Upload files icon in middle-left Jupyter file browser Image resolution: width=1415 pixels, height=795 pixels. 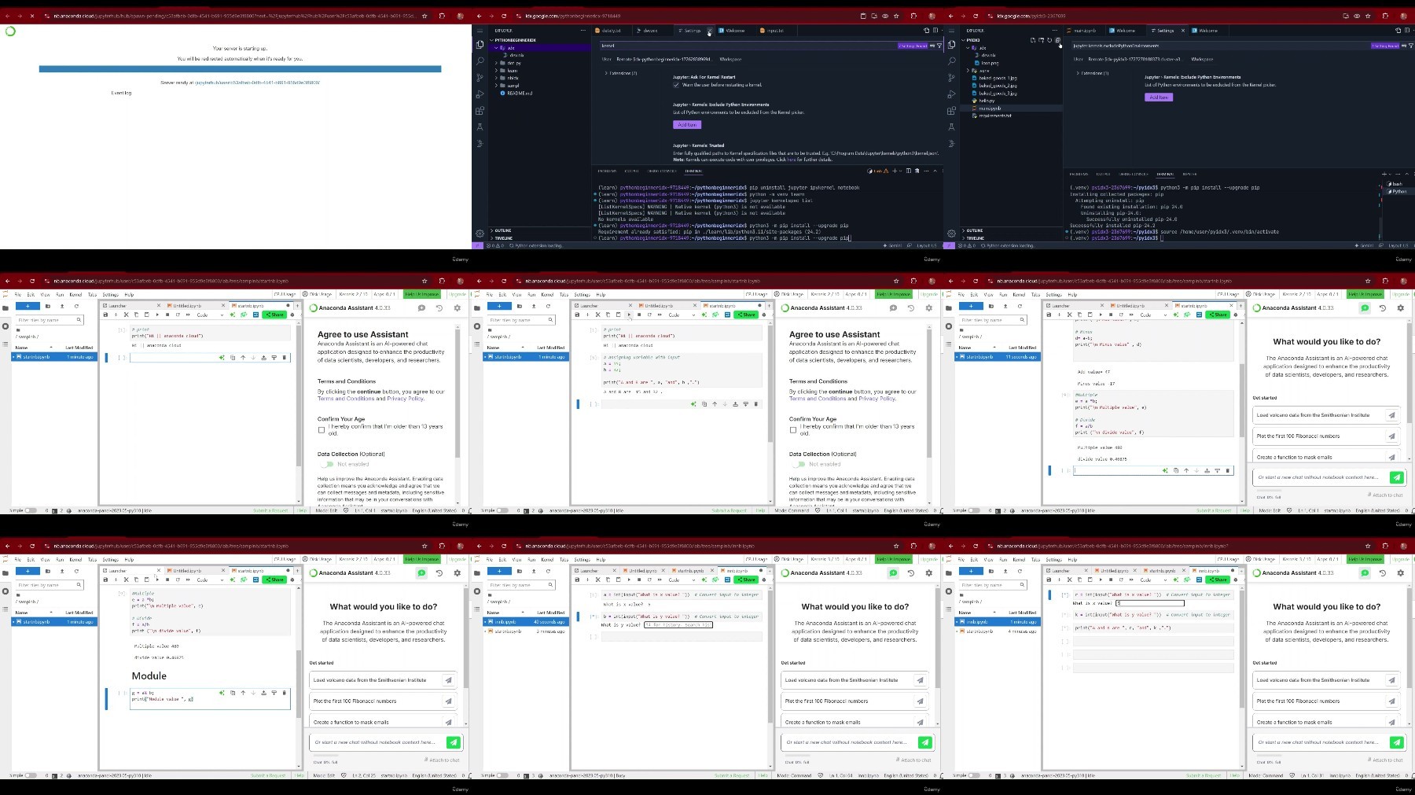(62, 306)
